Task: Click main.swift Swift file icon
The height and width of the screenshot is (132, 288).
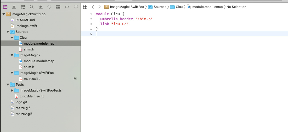Action: pos(21,79)
